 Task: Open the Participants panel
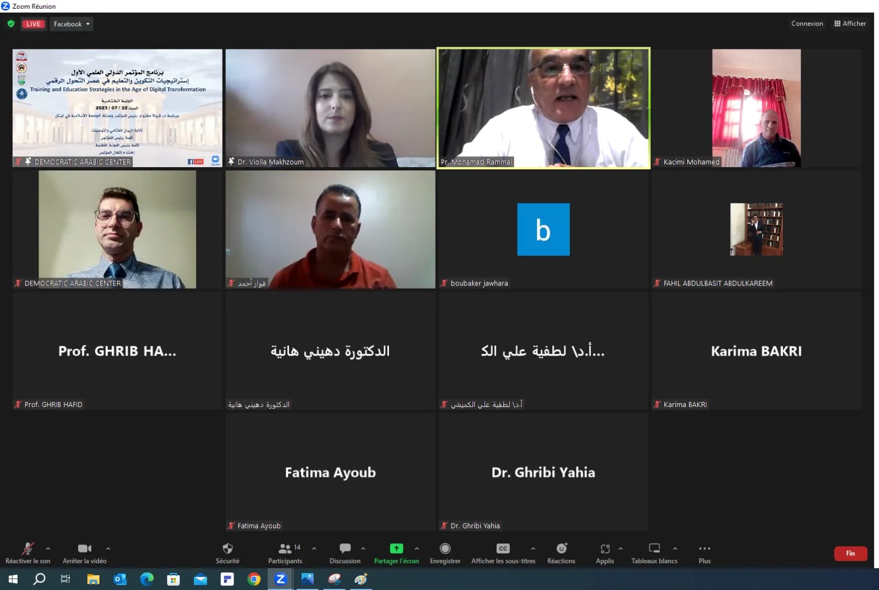[x=285, y=552]
